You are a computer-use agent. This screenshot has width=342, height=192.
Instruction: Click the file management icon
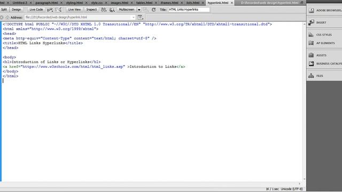[104, 10]
